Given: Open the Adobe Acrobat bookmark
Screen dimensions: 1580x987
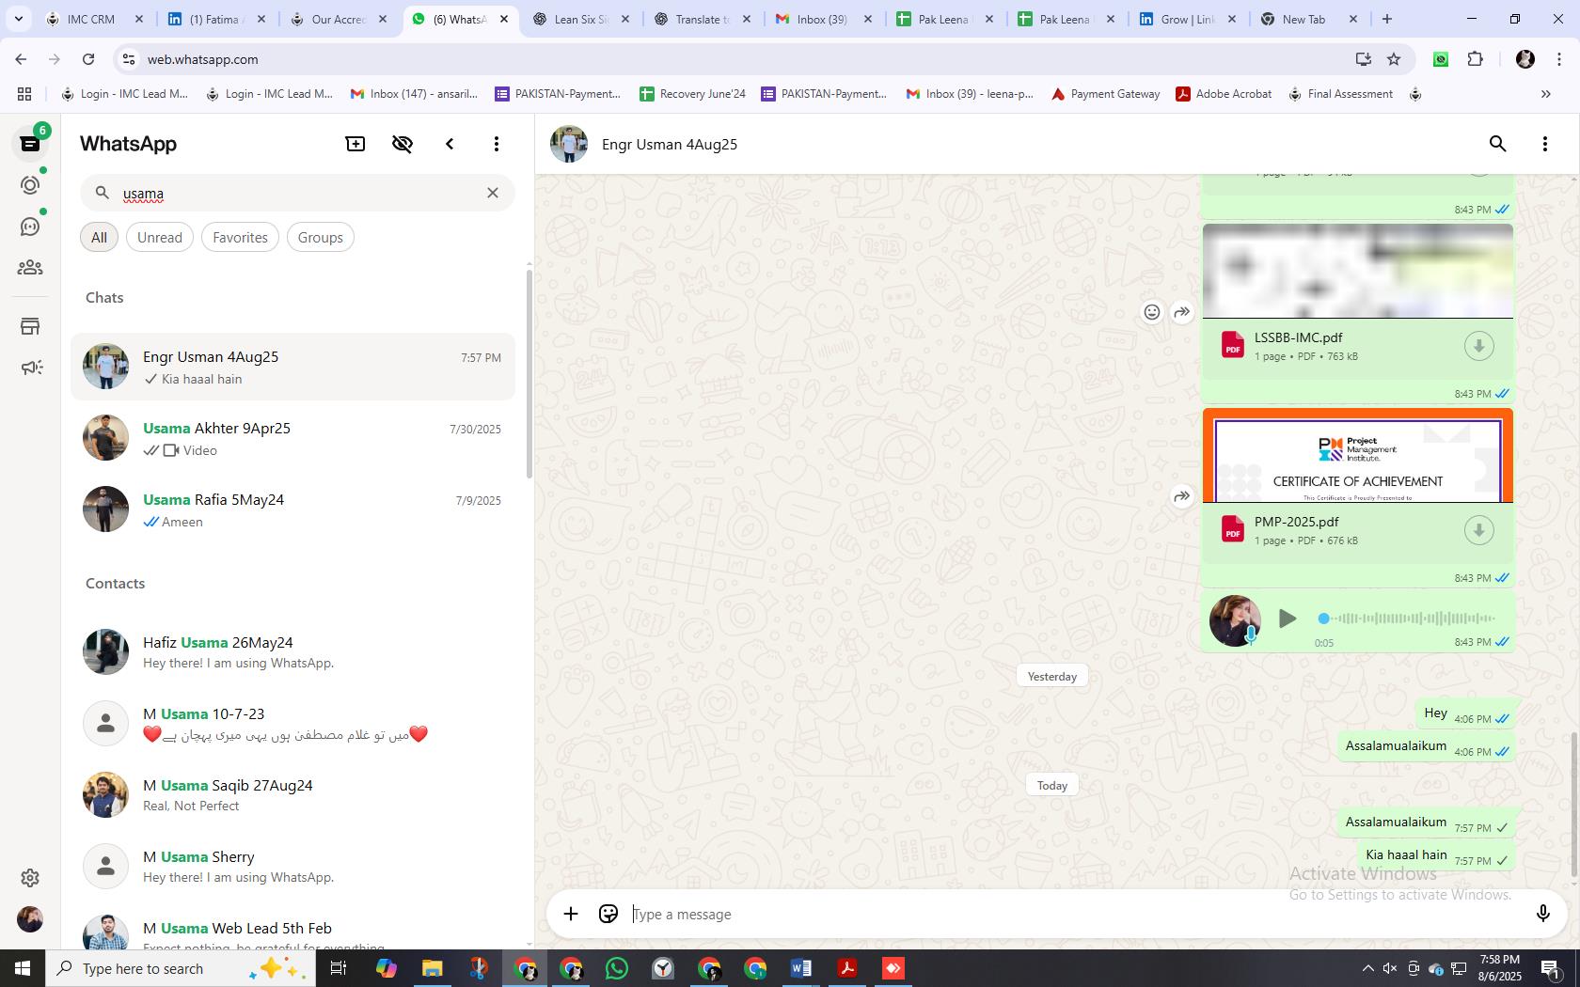Looking at the screenshot, I should [1224, 94].
